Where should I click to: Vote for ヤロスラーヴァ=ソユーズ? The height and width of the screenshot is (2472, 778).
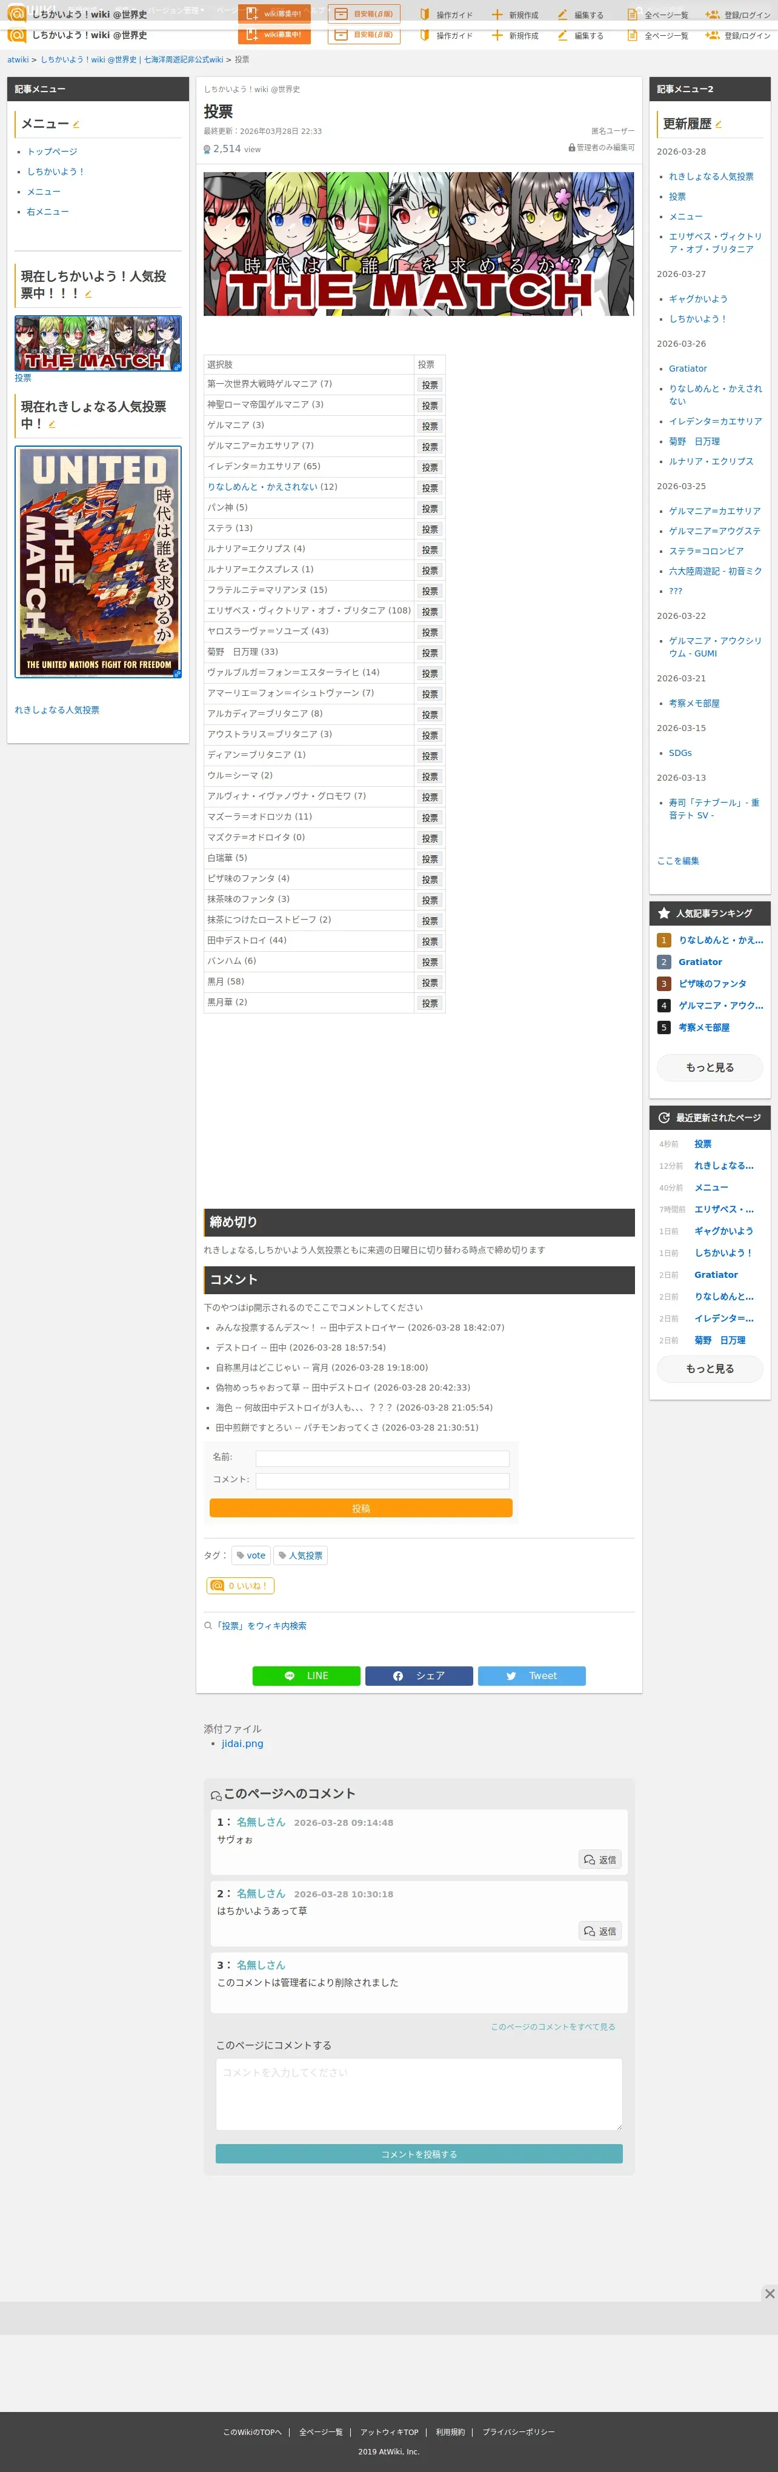[x=430, y=632]
